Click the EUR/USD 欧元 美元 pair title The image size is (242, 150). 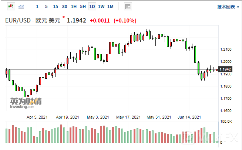33,21
